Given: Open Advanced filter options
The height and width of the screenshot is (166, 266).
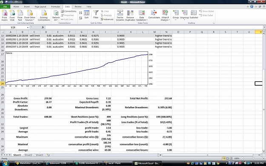Looking at the screenshot, I should click(x=107, y=19).
